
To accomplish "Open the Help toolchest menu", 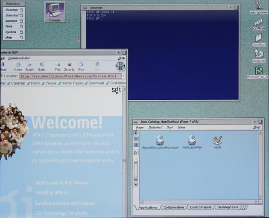I will click(x=14, y=38).
